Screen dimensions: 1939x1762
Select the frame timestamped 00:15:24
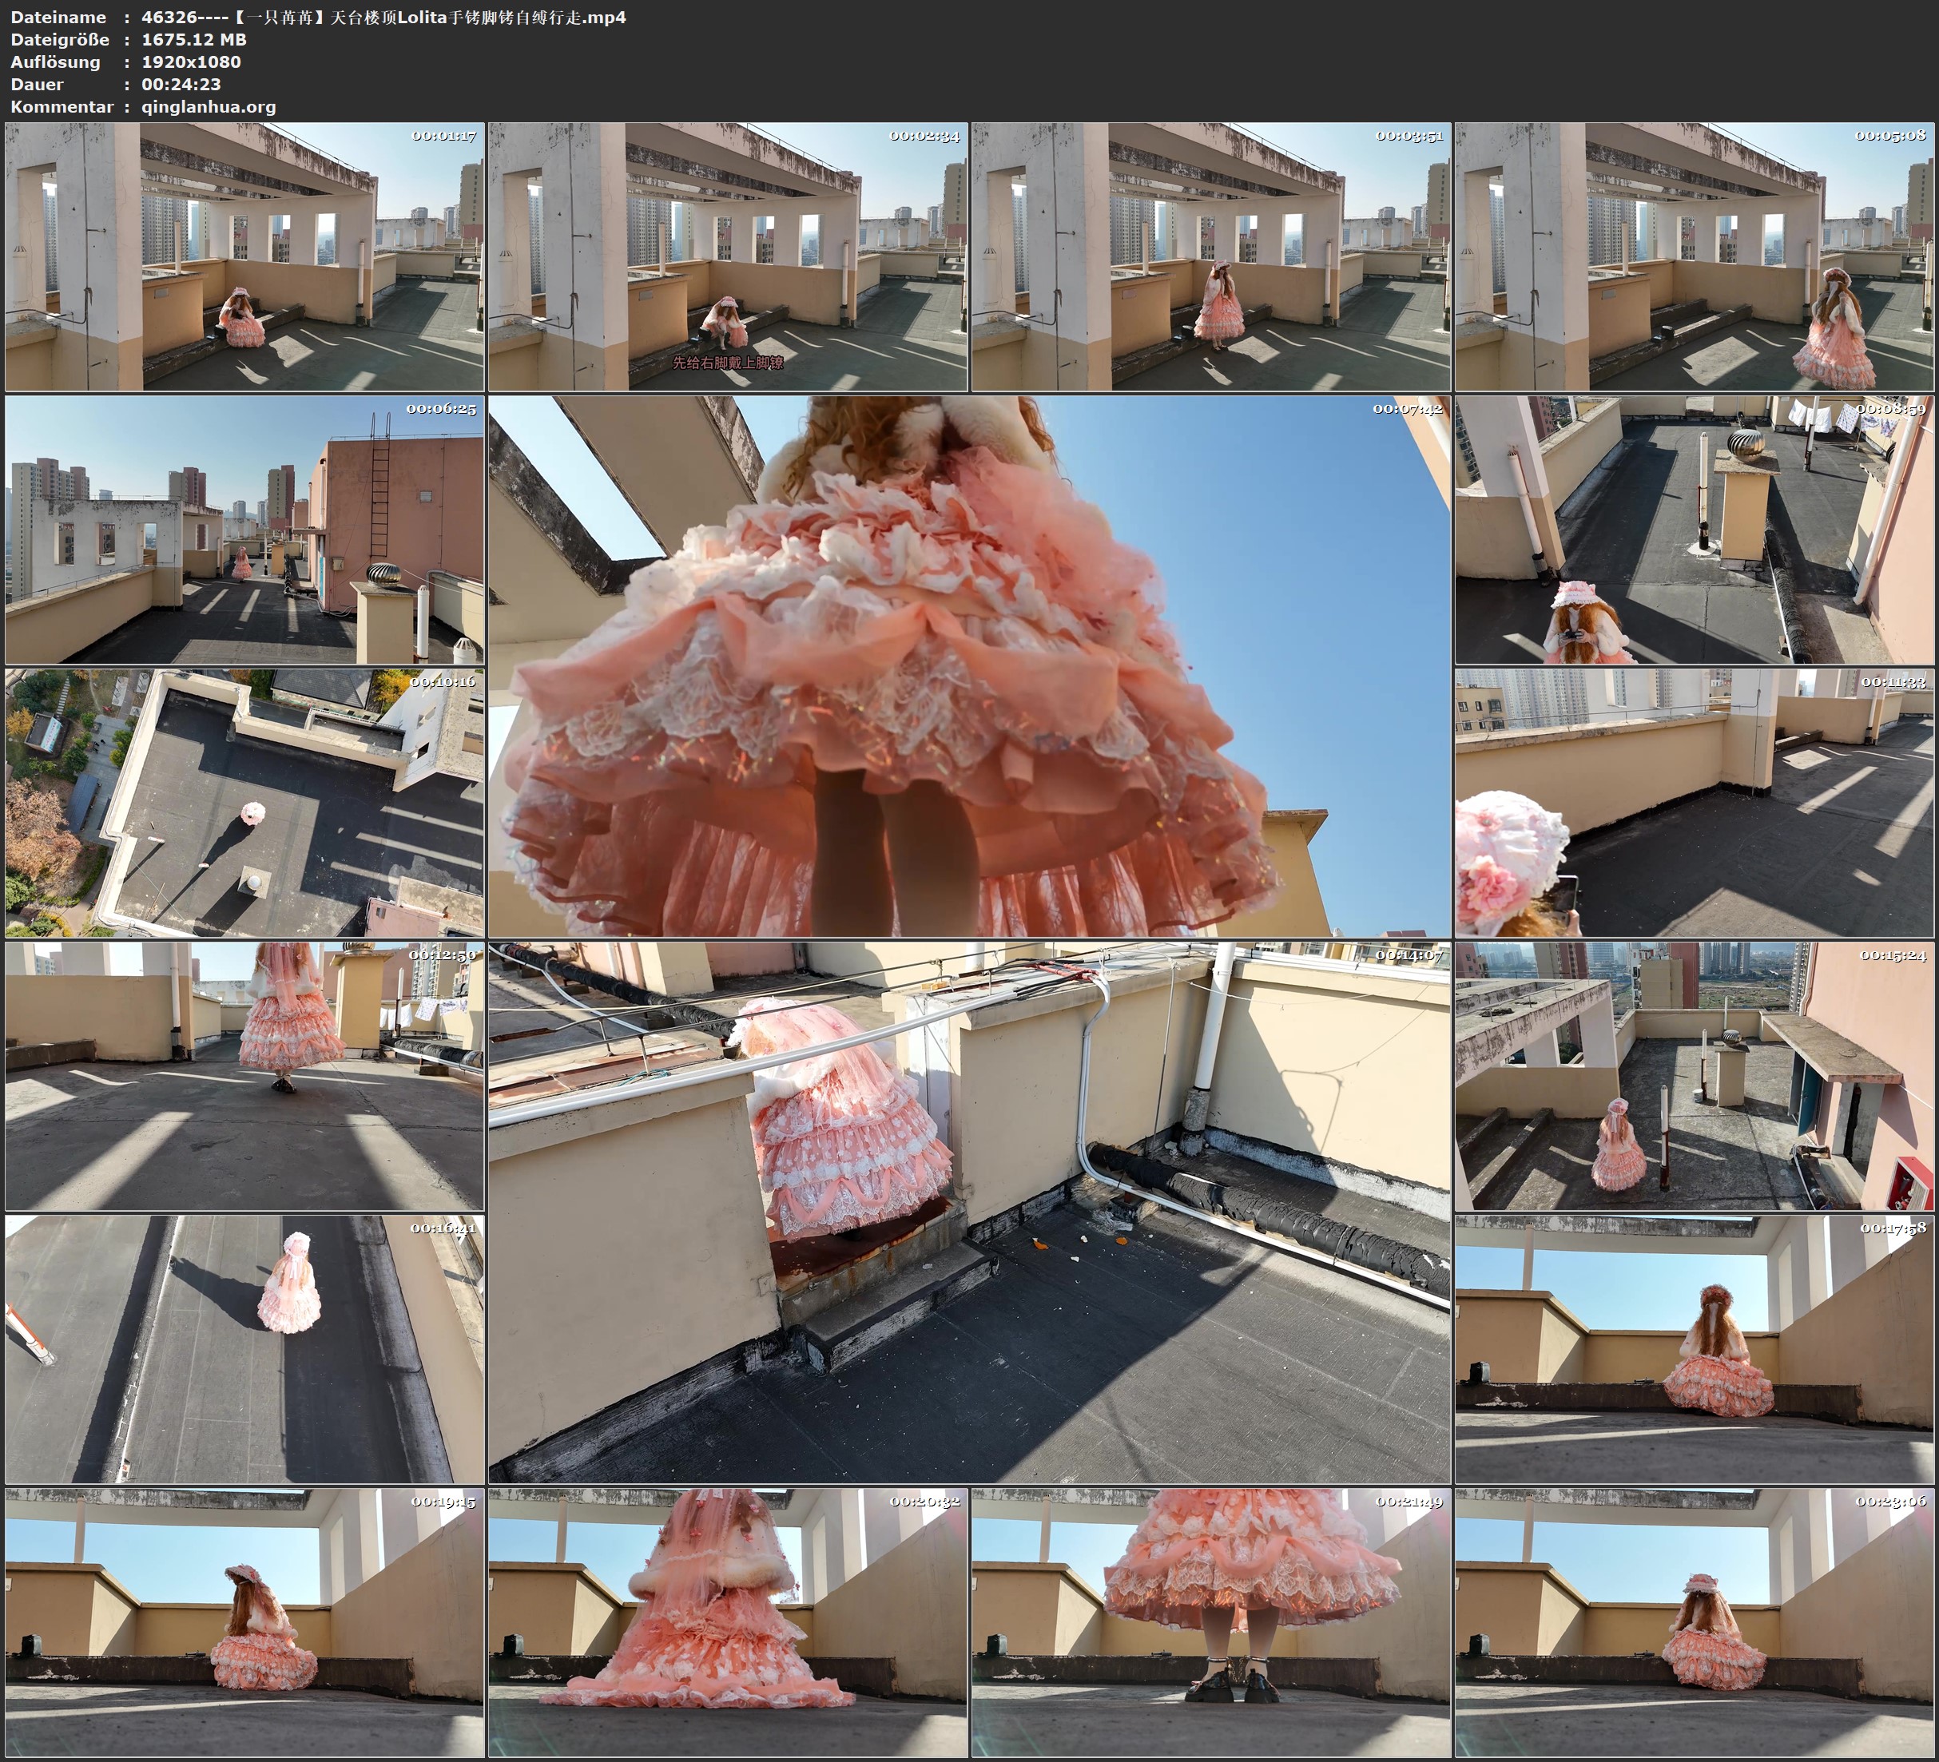point(1694,1076)
